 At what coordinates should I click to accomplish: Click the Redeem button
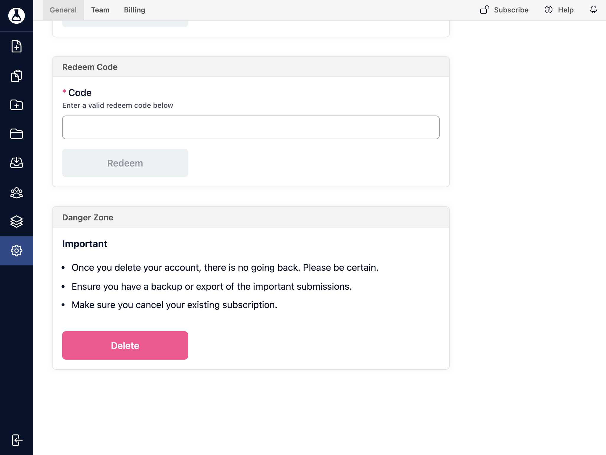pyautogui.click(x=125, y=163)
